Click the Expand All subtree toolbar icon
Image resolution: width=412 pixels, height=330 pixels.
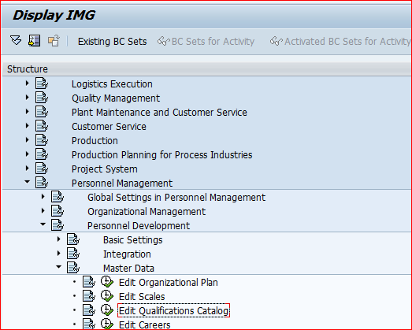[16, 41]
